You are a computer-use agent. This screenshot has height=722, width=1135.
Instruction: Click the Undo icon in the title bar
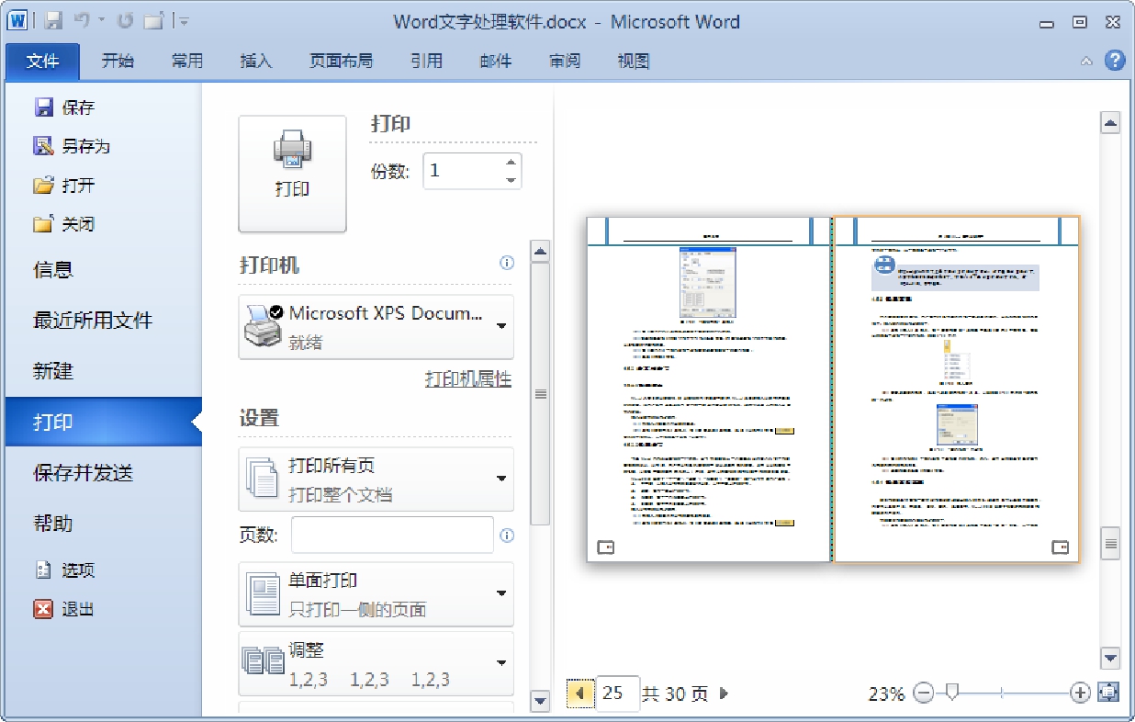tap(82, 20)
